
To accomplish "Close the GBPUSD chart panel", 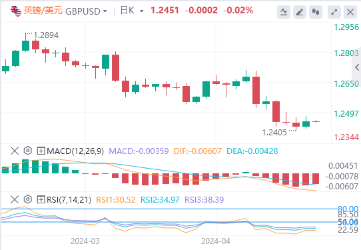I will pyautogui.click(x=350, y=12).
